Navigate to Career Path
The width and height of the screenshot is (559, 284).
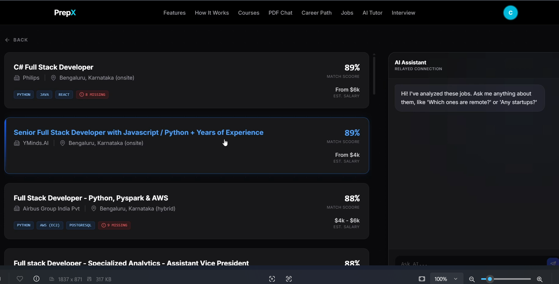(x=317, y=13)
